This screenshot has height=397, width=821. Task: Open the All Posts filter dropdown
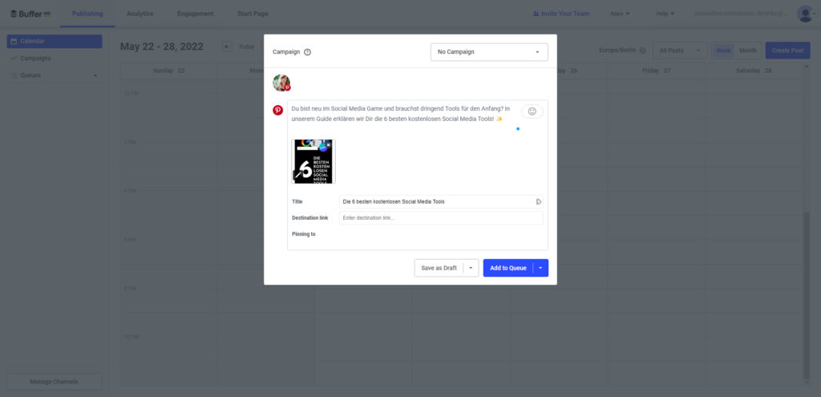[680, 51]
